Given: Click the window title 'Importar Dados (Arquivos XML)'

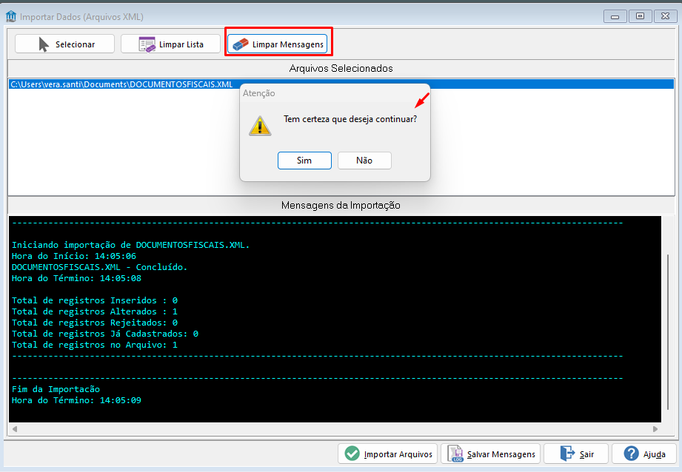Looking at the screenshot, I should (x=81, y=17).
